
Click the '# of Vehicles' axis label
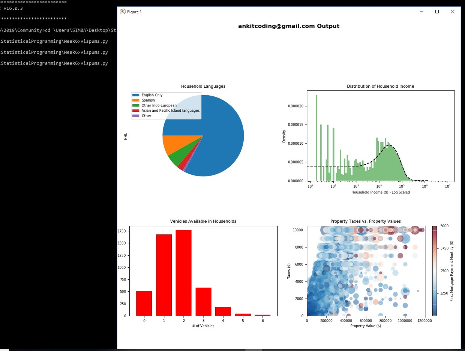coord(203,326)
